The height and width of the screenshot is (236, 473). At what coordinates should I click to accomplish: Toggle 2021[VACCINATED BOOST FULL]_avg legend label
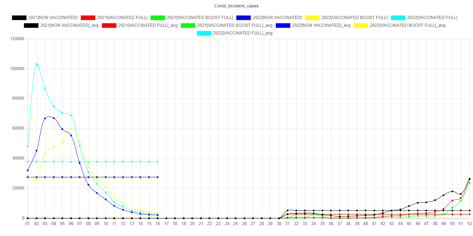click(x=234, y=25)
